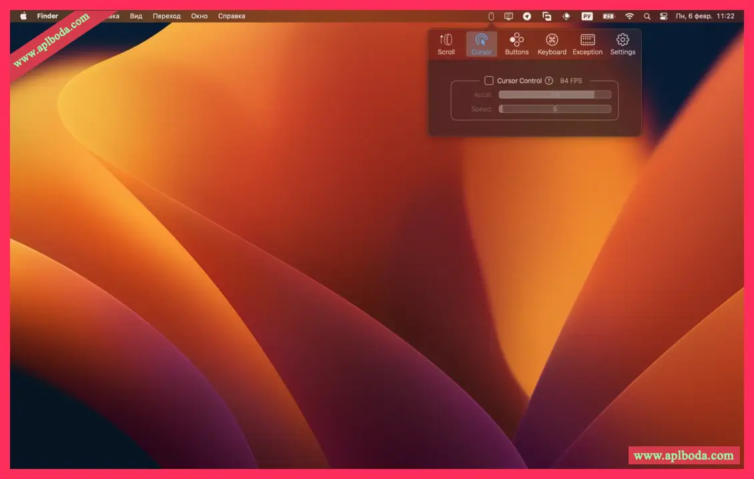Screen dimensions: 754x479
Task: Go to the Exception tab
Action: click(587, 44)
